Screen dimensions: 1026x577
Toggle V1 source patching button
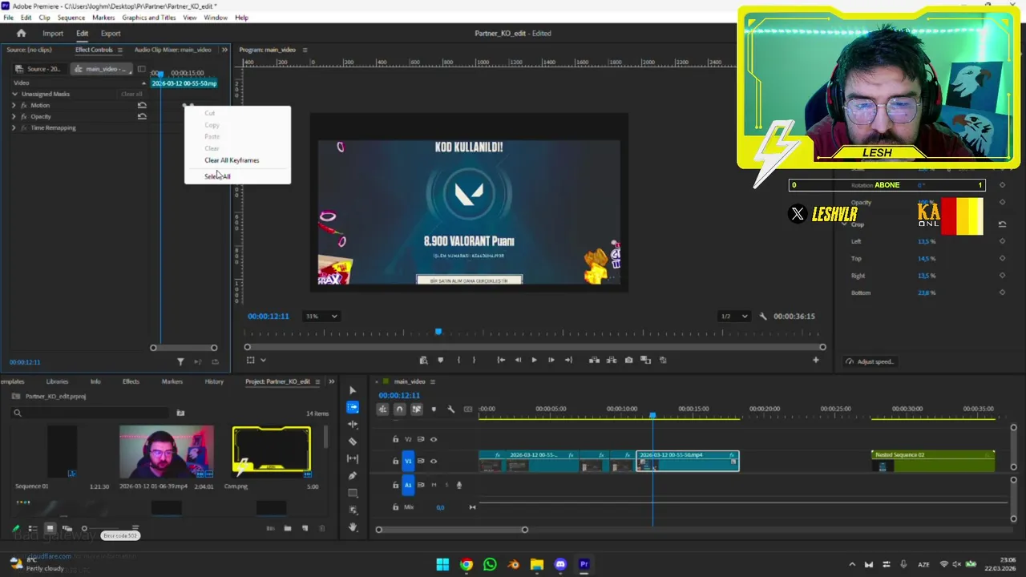(408, 461)
